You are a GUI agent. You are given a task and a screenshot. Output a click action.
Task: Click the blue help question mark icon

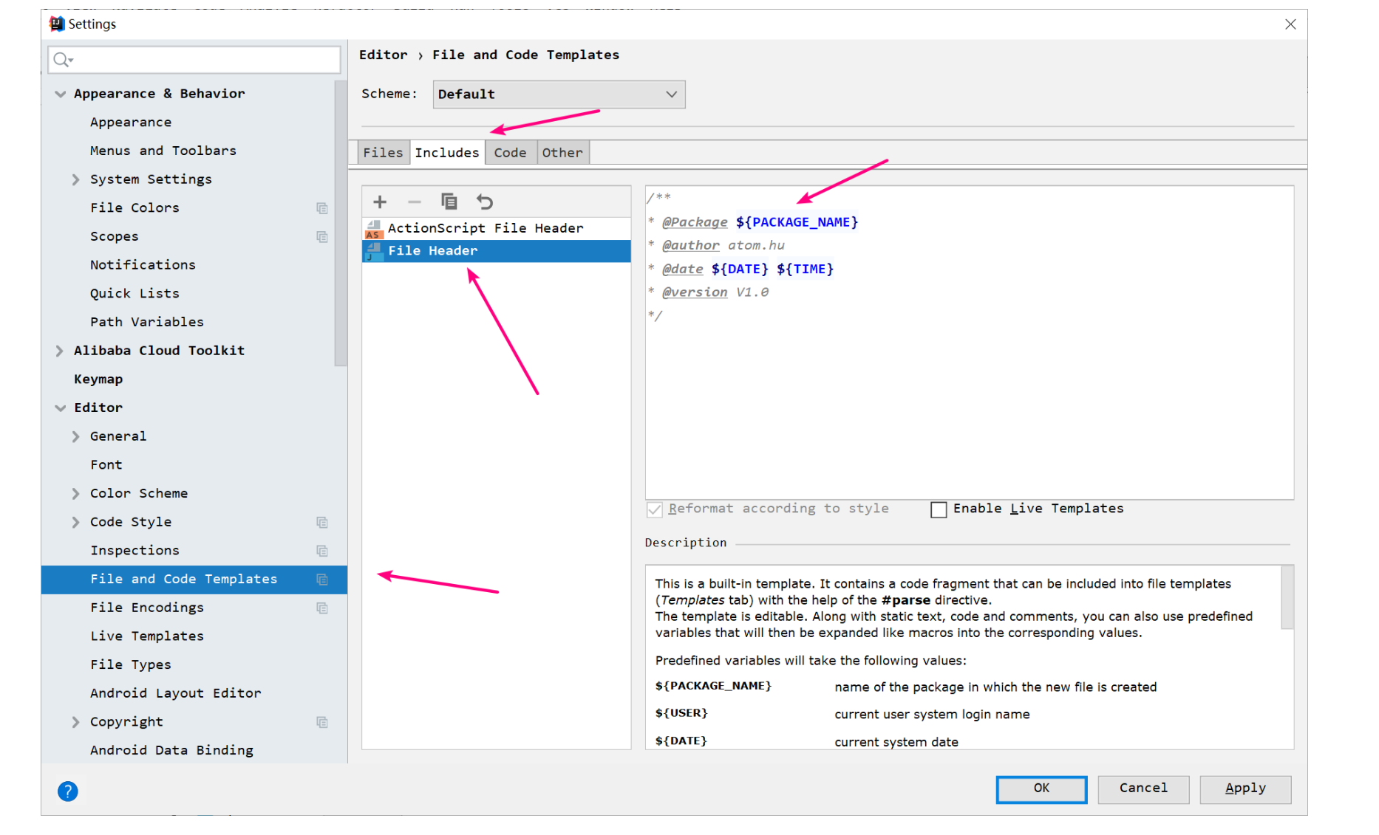tap(68, 791)
